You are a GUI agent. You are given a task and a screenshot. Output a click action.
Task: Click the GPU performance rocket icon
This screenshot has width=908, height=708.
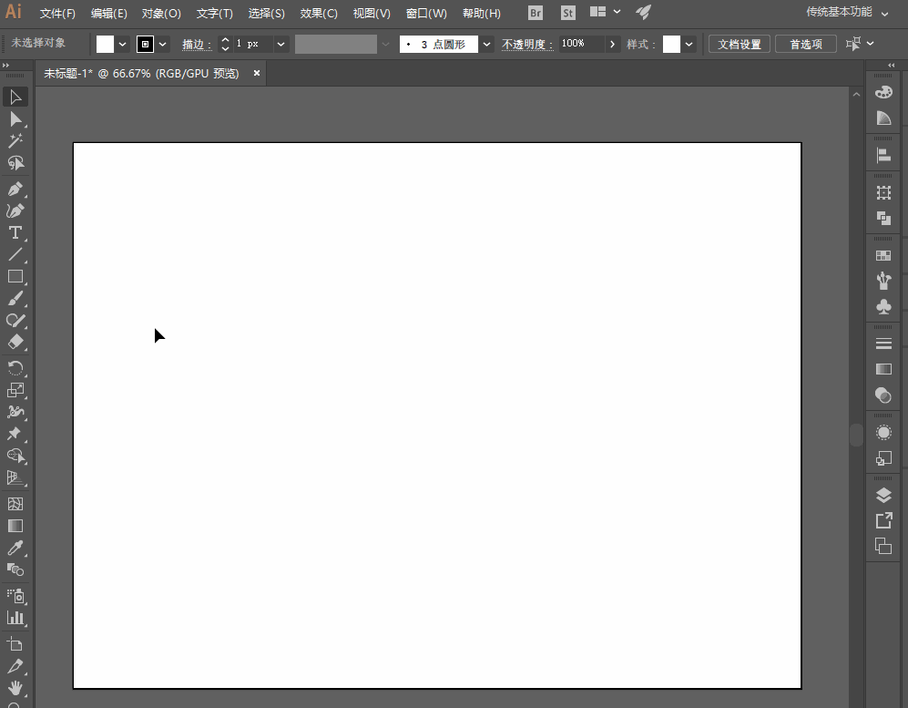pos(643,12)
